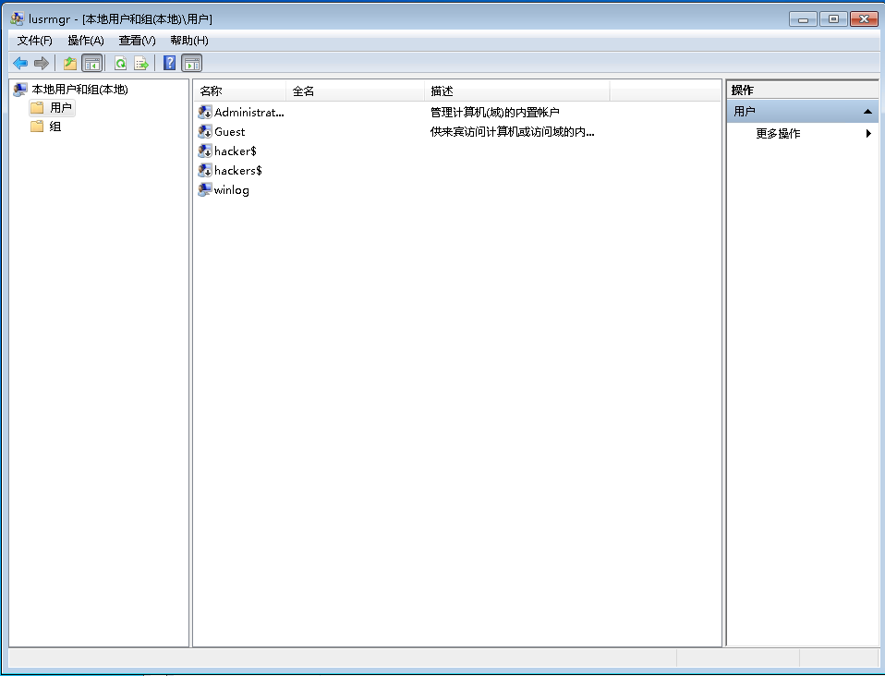The width and height of the screenshot is (885, 676).
Task: Open the 操作(A) menu
Action: (86, 41)
